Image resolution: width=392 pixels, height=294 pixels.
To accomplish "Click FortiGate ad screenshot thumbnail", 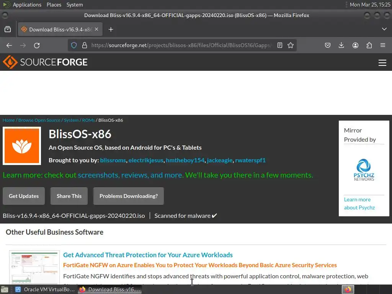I will coord(34,267).
